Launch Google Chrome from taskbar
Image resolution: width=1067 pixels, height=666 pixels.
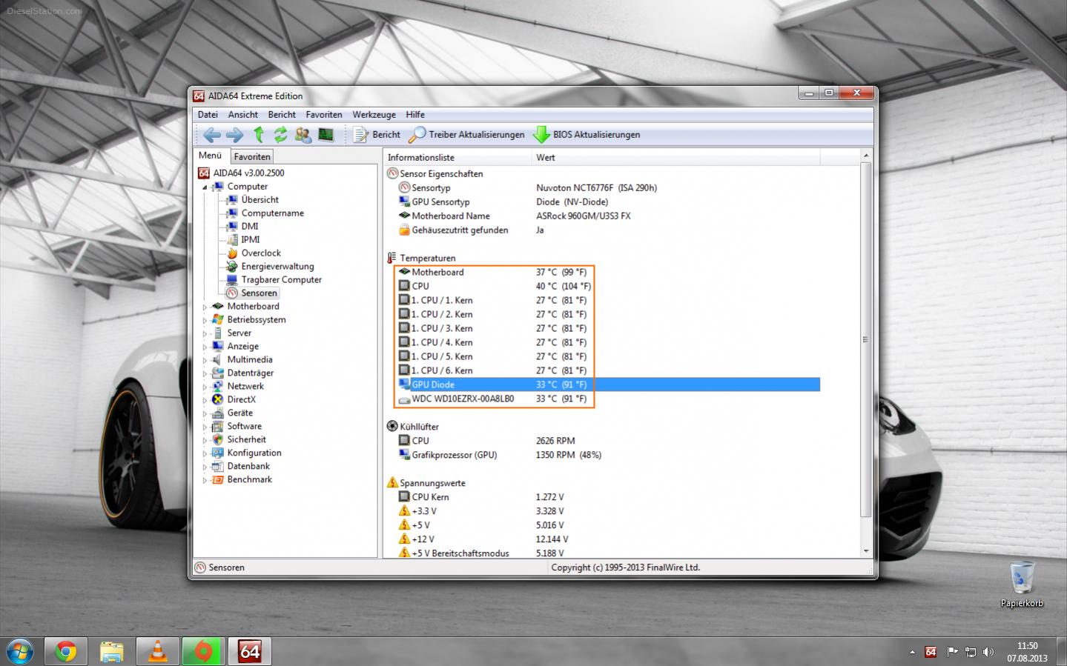pos(66,652)
